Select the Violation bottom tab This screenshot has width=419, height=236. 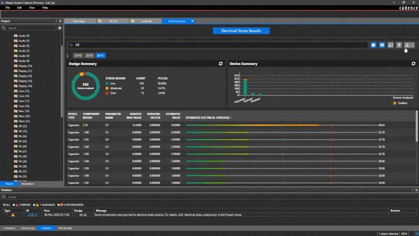click(x=46, y=228)
